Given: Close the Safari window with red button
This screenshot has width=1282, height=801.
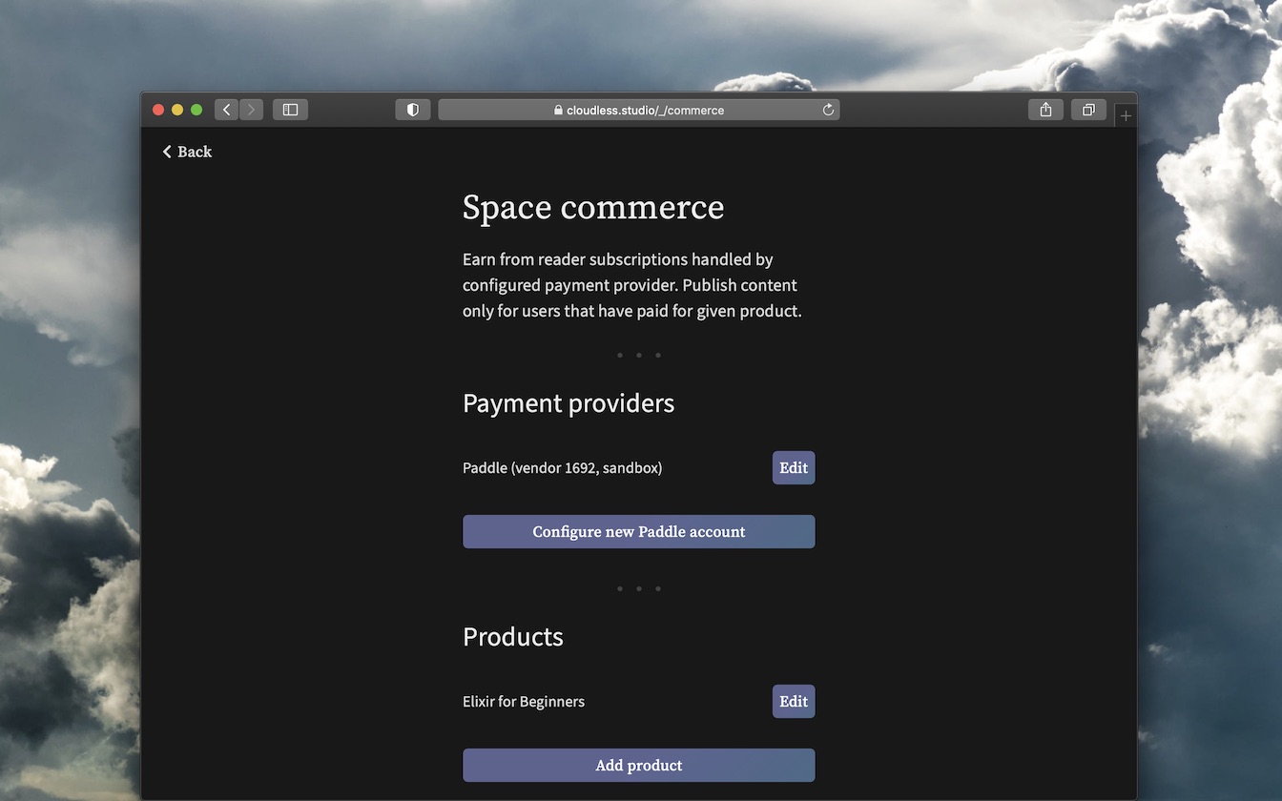Looking at the screenshot, I should pyautogui.click(x=158, y=110).
